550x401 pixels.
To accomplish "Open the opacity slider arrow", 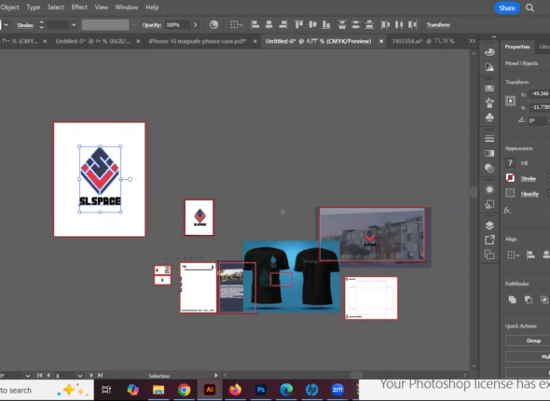I will (x=196, y=25).
